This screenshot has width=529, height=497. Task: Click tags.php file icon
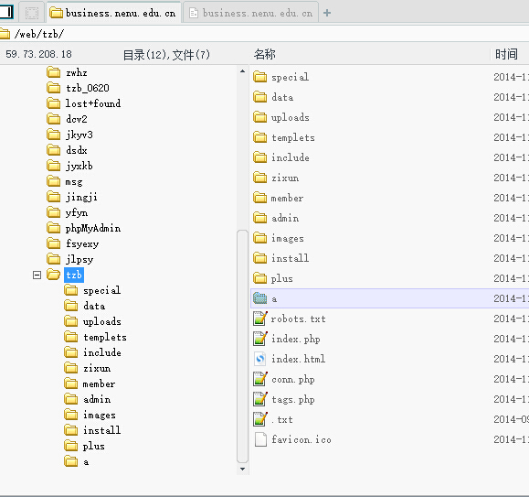(x=260, y=399)
